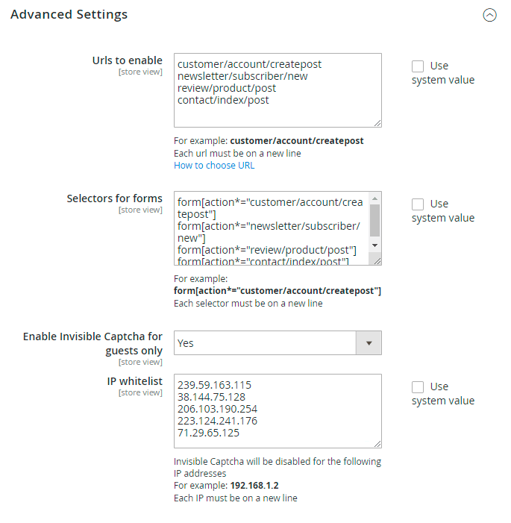Screen dimensions: 511x523
Task: Click the scroll up arrow in Selectors box
Action: pos(375,197)
